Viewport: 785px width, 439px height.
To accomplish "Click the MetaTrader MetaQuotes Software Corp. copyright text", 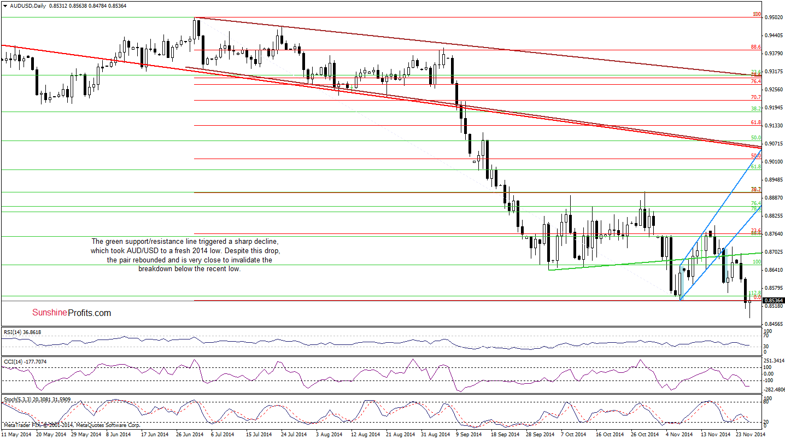I will (x=72, y=425).
